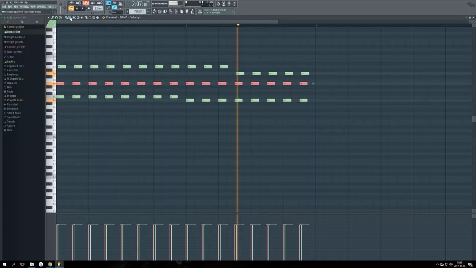
Task: Select the Mute tool
Action: pyautogui.click(x=82, y=17)
